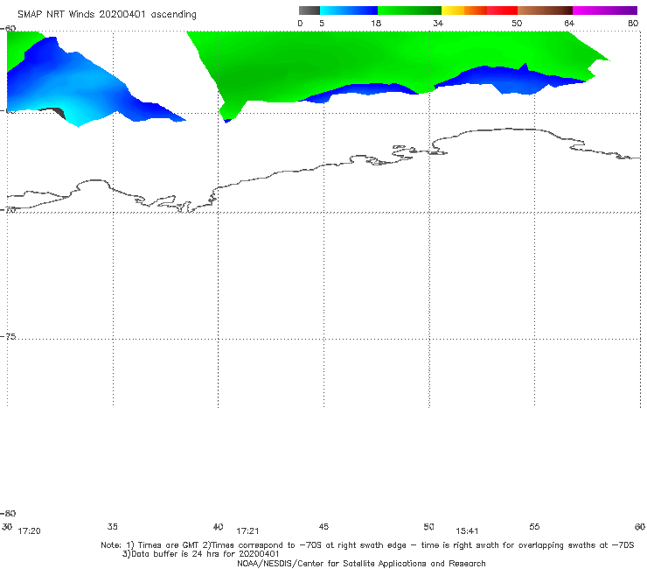This screenshot has height=569, width=647.
Task: Click longitude label "40"
Action: point(218,526)
